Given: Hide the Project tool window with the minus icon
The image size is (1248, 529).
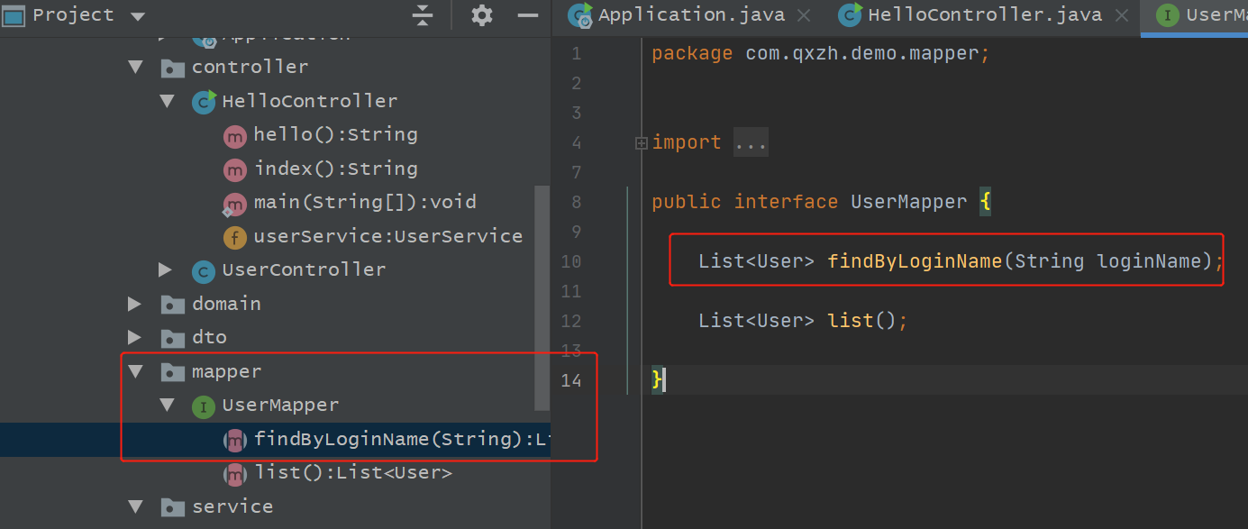Looking at the screenshot, I should 527,15.
